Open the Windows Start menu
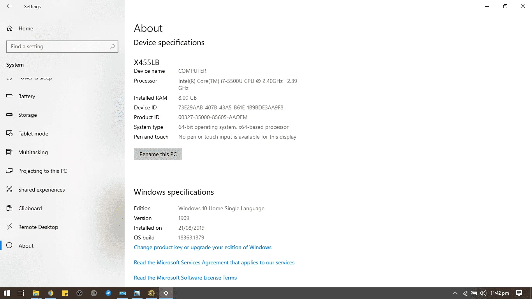Viewport: 532px width, 299px height. [7, 293]
